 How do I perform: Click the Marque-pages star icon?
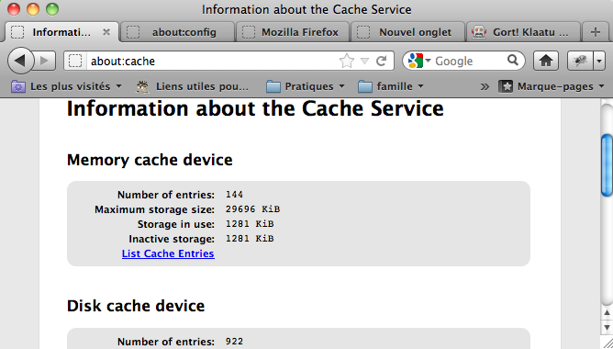[506, 86]
